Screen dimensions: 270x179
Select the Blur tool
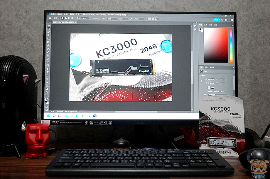click(48, 69)
